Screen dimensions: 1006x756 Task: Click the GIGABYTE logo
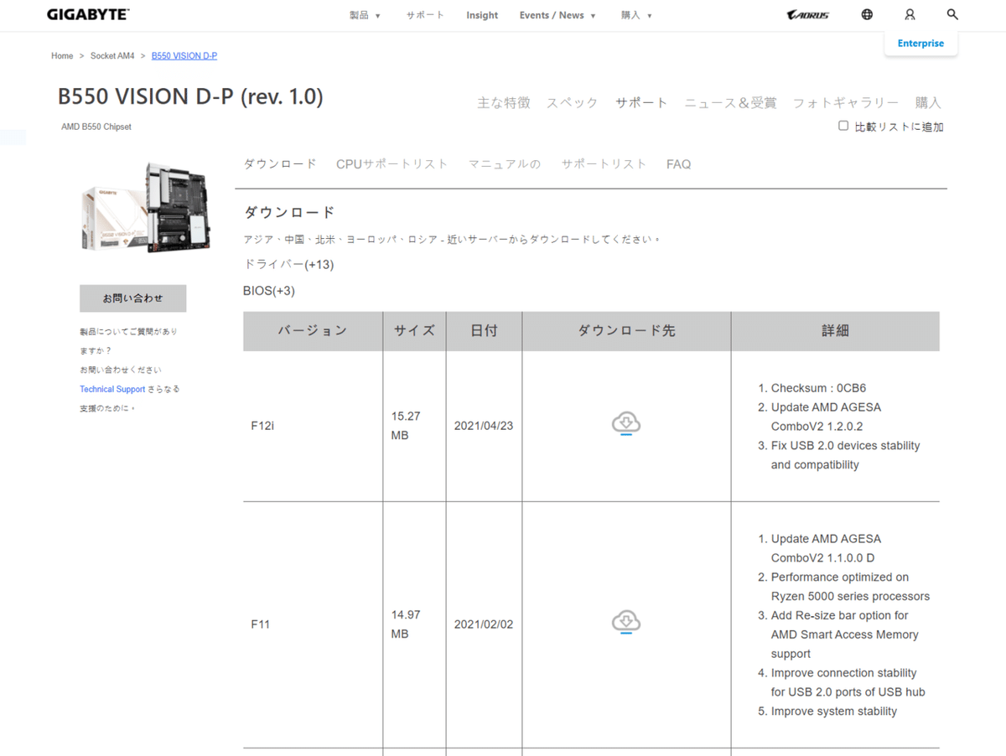coord(87,14)
